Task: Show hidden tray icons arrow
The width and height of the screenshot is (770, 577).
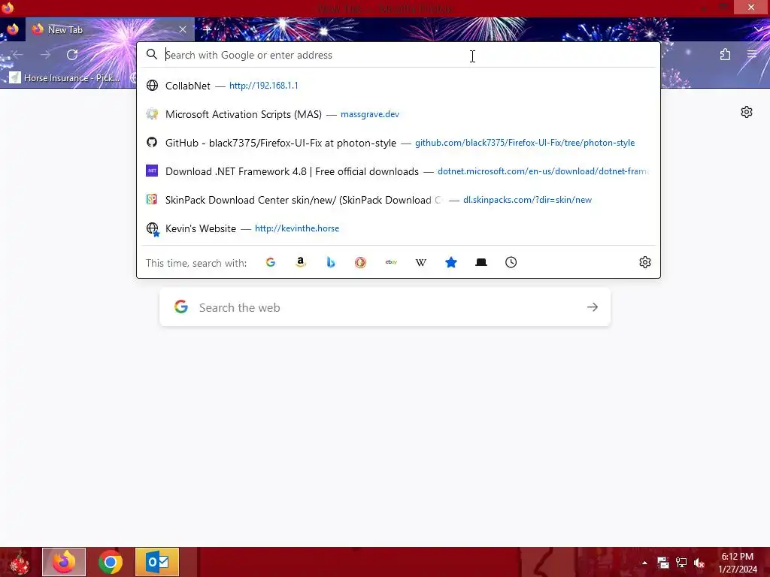Action: click(644, 563)
